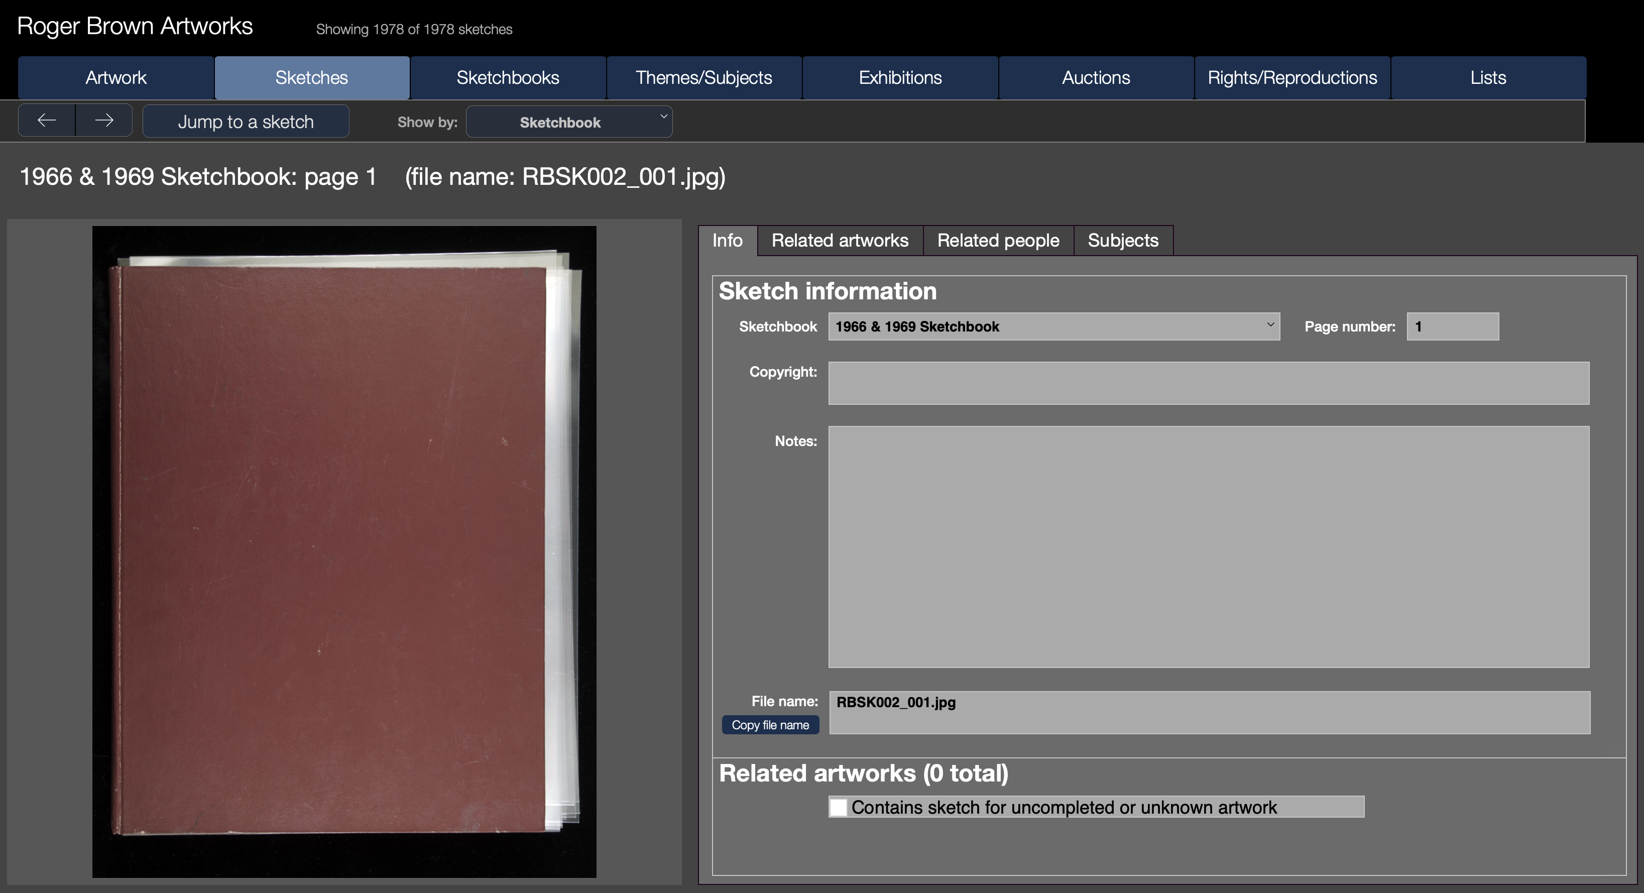Open the Show by Sketchbook dropdown
The width and height of the screenshot is (1644, 893).
(x=569, y=122)
